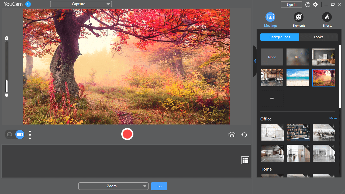Add a custom background with plus tile
This screenshot has width=345, height=194.
(272, 98)
